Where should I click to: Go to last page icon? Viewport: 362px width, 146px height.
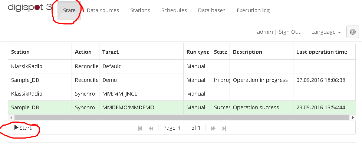pos(224,128)
